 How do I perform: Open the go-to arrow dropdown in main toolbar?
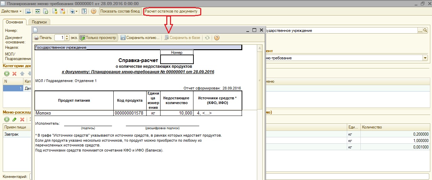point(73,11)
